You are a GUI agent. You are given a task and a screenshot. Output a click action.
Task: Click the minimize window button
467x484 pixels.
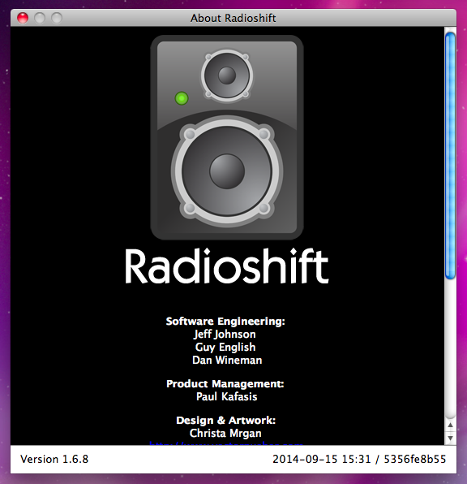click(40, 18)
